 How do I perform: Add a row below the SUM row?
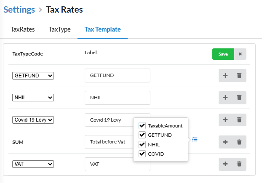(x=225, y=142)
